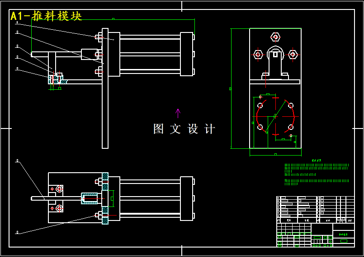Click the cyan hatched bracket in top-left view
This screenshot has height=257, width=364.
57,79
